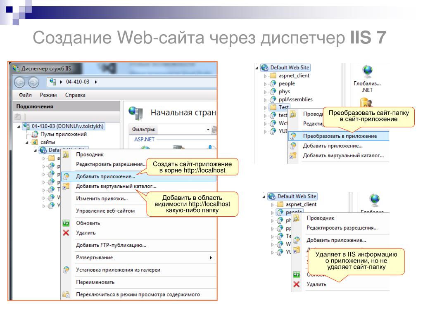
Task: Click the red X icon in bottom-right menu
Action: pos(296,284)
